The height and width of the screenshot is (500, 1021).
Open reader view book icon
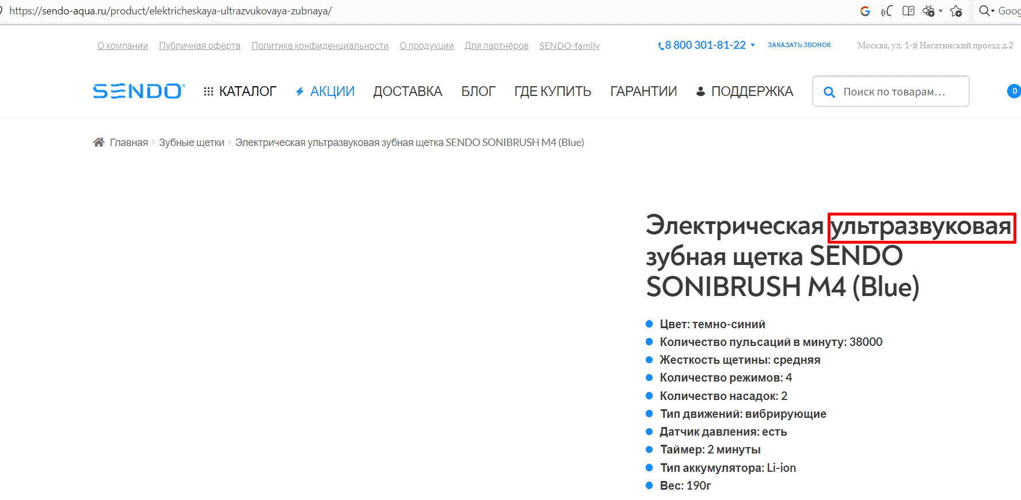coord(909,11)
